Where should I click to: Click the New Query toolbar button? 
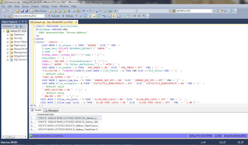coord(39,11)
